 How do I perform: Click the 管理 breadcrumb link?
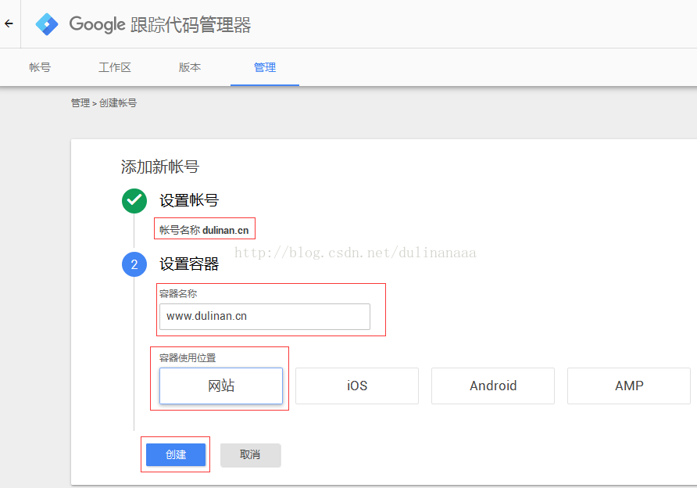coord(80,102)
